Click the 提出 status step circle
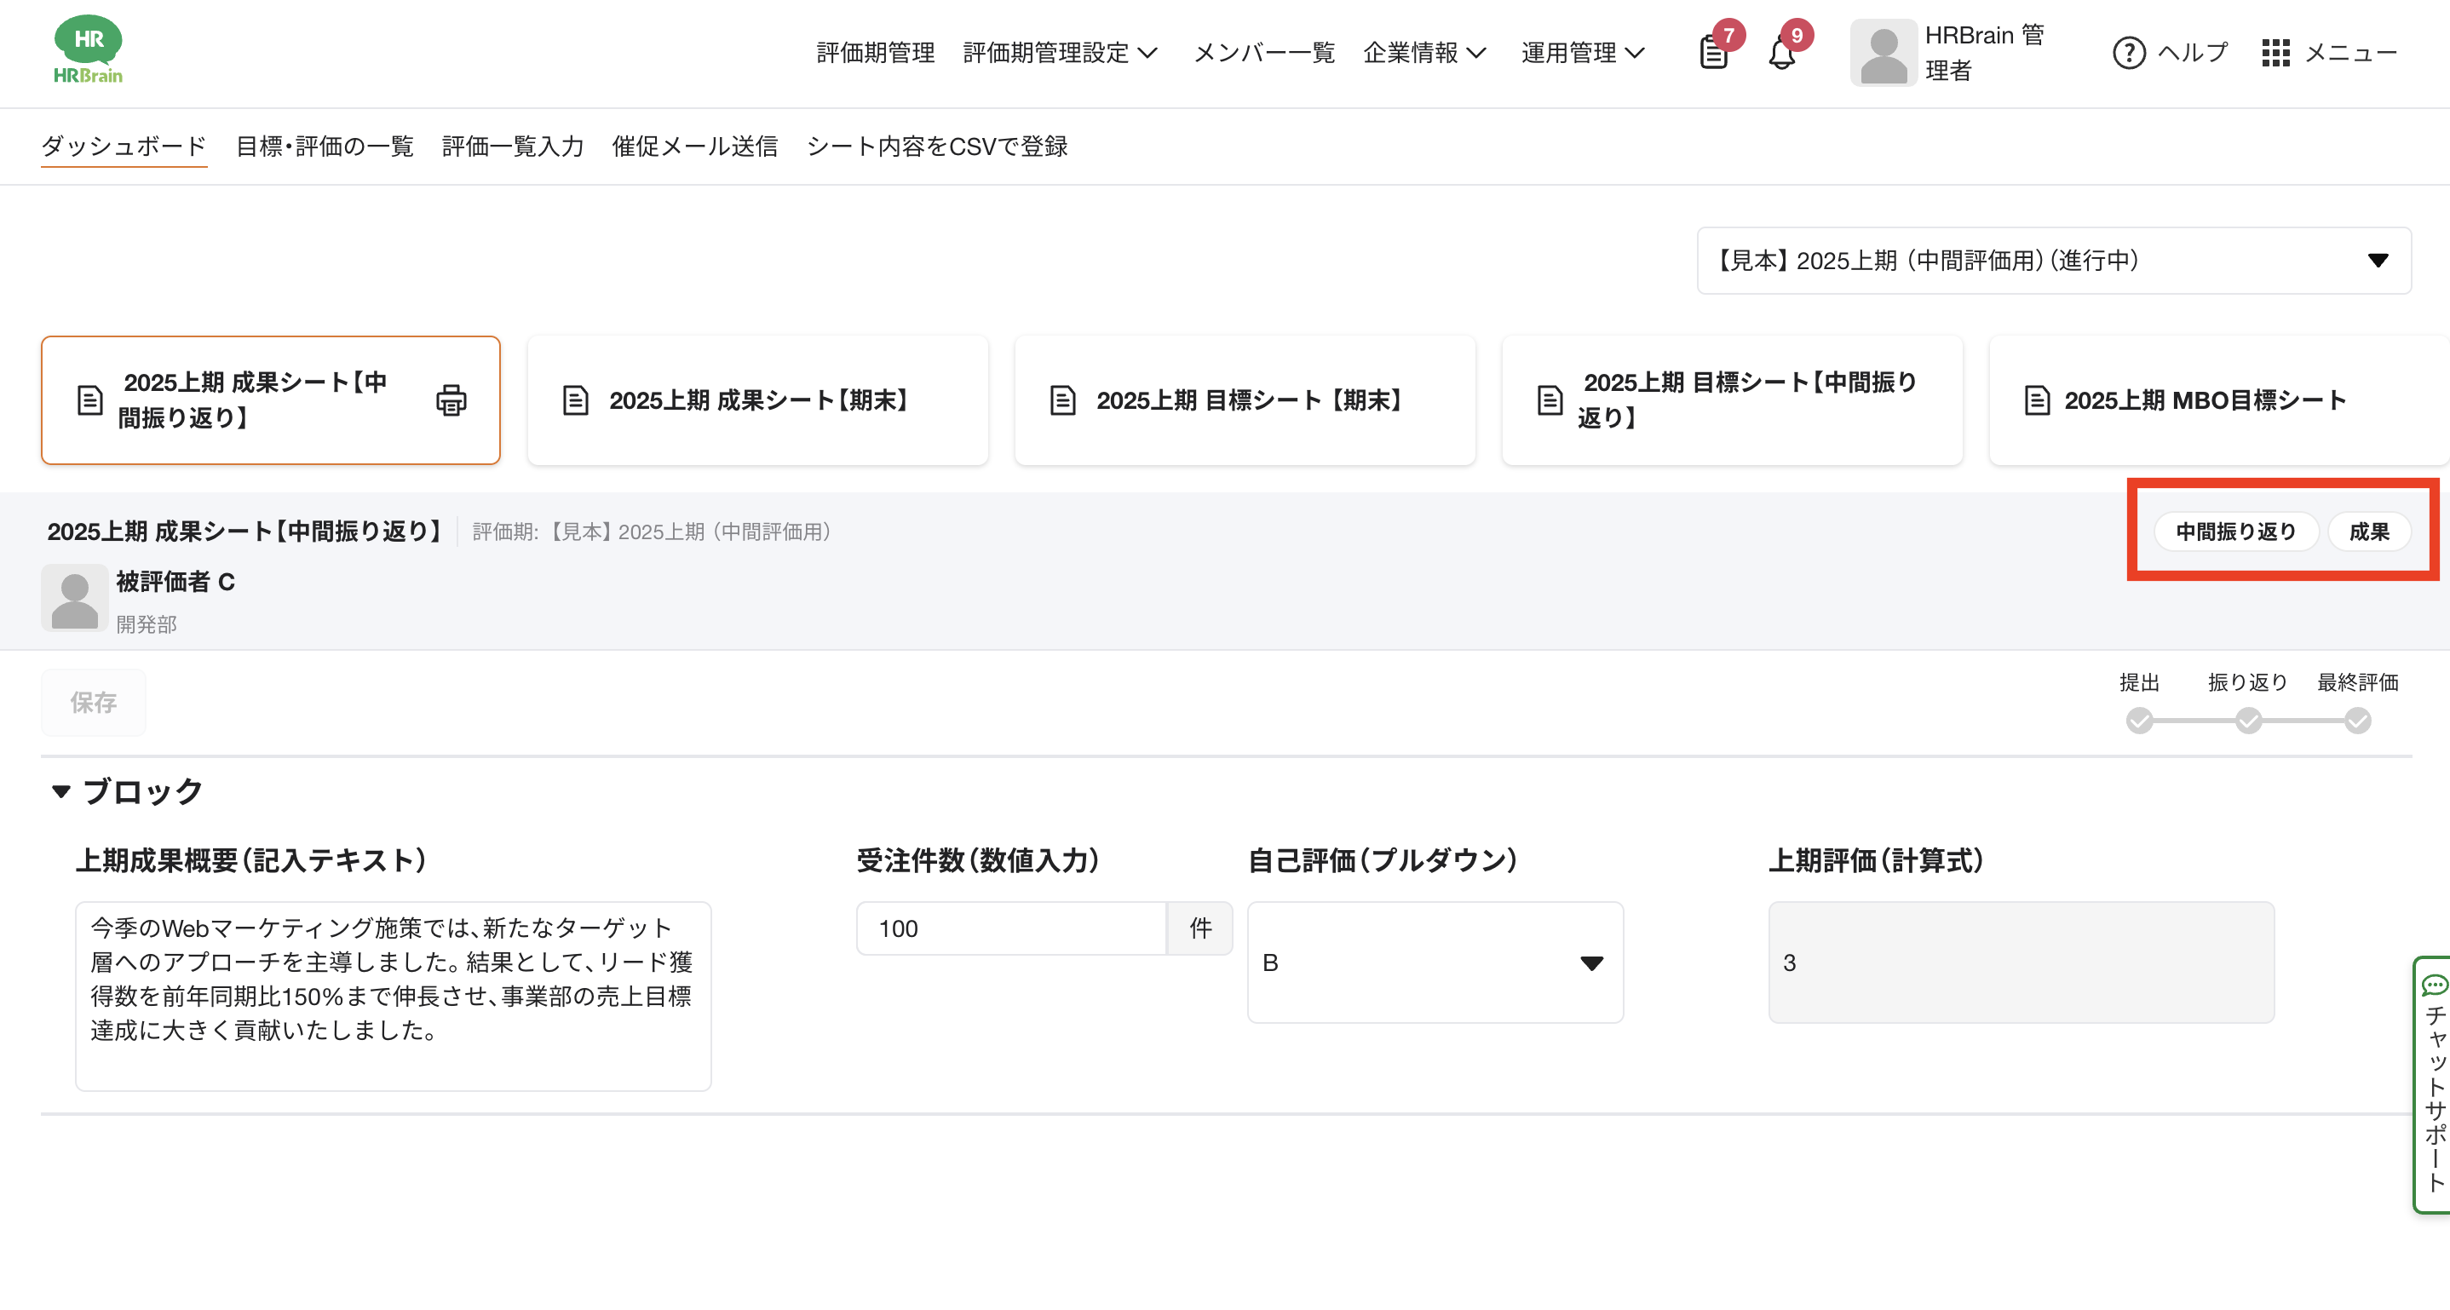 pyautogui.click(x=2139, y=721)
